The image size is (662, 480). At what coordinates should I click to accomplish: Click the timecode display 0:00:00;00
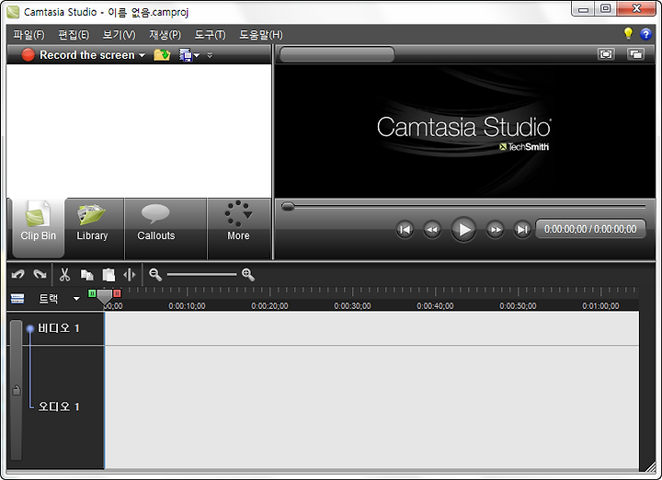pyautogui.click(x=590, y=229)
